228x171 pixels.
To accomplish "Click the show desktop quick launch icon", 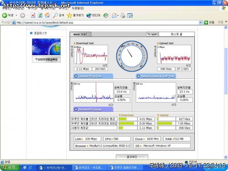I will tap(25, 168).
